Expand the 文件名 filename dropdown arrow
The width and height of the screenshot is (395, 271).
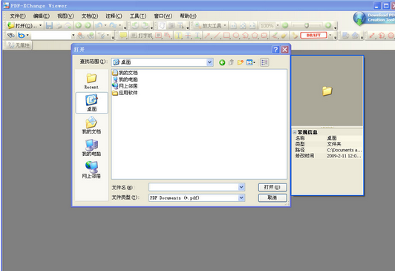[x=241, y=187]
